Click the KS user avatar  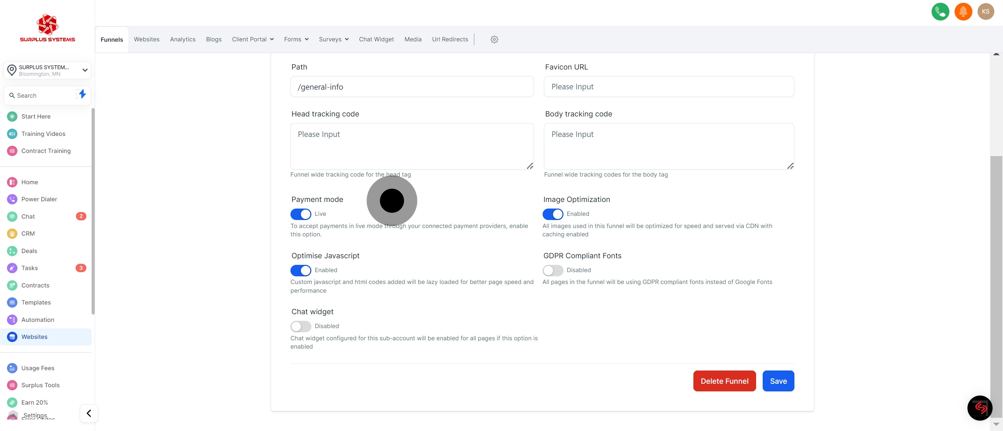[x=986, y=12]
